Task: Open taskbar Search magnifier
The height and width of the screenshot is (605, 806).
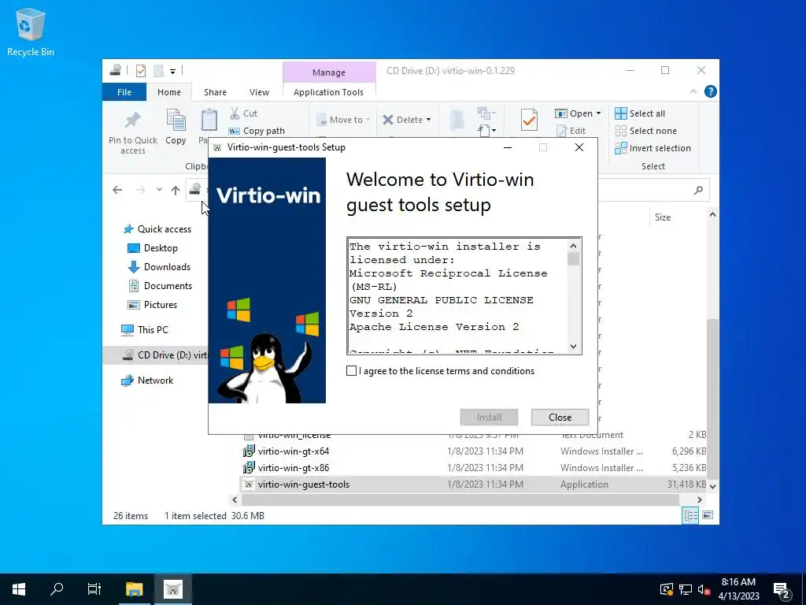Action: [57, 589]
